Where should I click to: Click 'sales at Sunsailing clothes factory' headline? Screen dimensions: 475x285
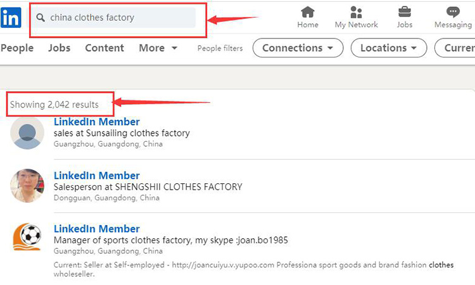tap(122, 133)
